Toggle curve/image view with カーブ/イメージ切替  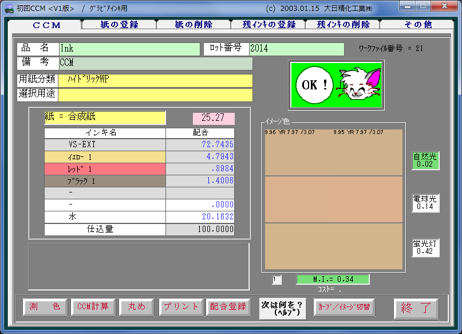pos(344,307)
